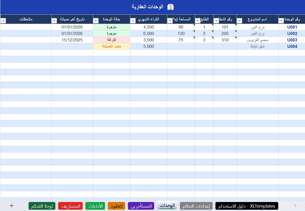The image size is (305, 211).
Task: Open filter dropdown for حالة الوحدة column
Action: coord(96,21)
